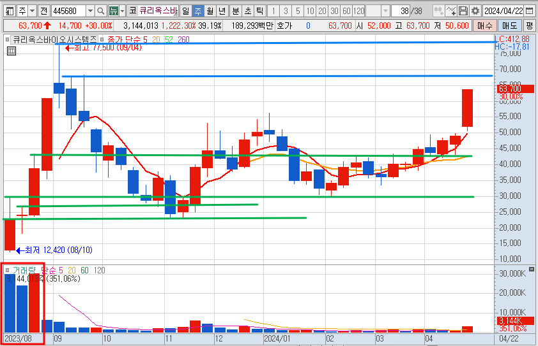Click the candle count field showing 38
The height and width of the screenshot is (346, 538).
[x=401, y=11]
